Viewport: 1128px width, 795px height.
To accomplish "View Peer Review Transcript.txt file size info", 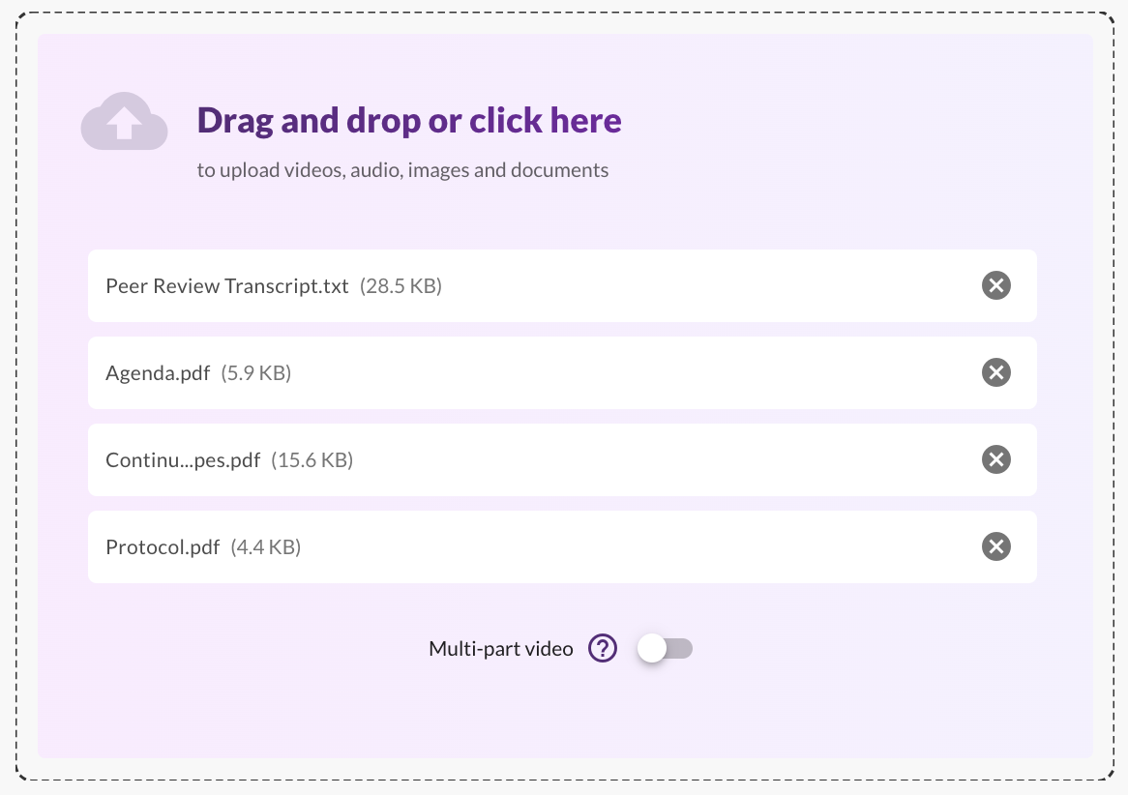I will point(401,285).
